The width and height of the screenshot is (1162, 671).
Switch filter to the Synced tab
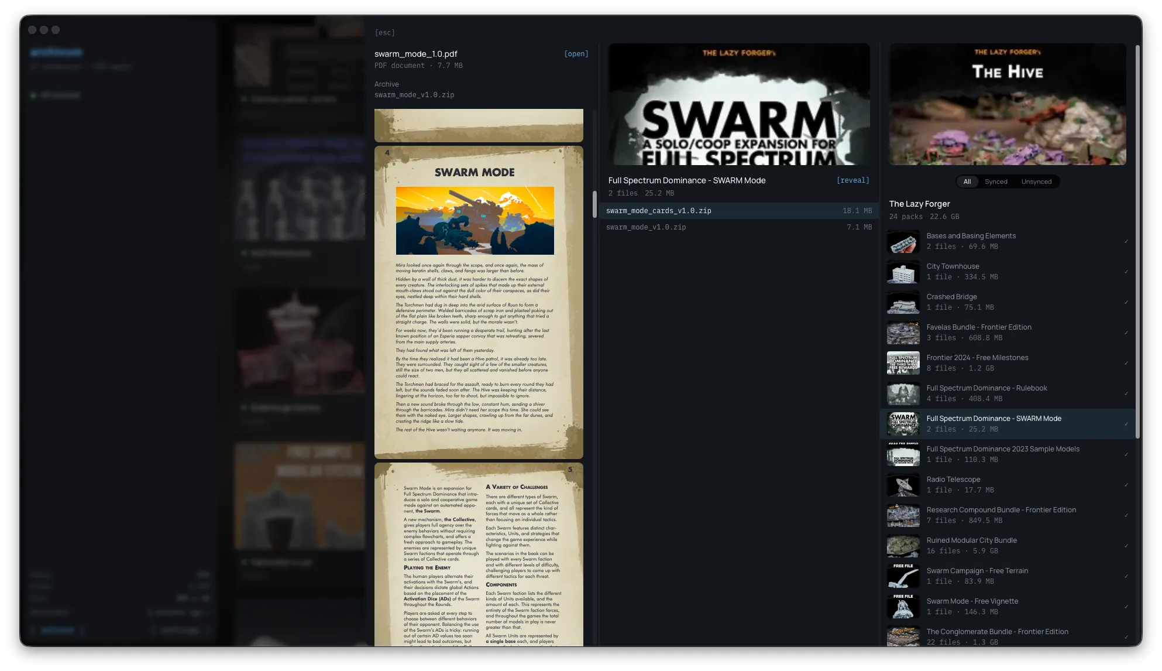click(996, 182)
